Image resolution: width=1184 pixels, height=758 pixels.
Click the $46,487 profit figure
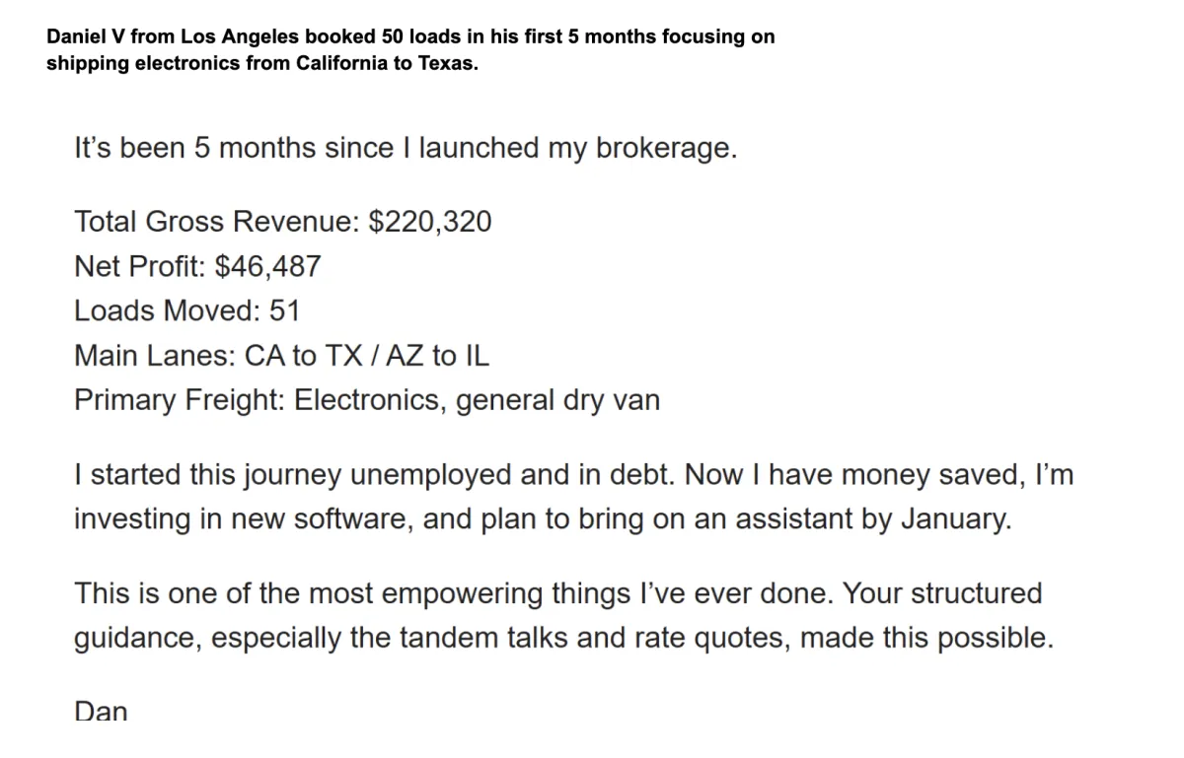pos(267,266)
